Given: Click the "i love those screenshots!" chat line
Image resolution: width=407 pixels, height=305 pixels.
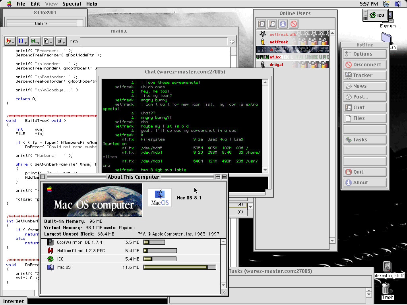Looking at the screenshot, I should 171,83.
